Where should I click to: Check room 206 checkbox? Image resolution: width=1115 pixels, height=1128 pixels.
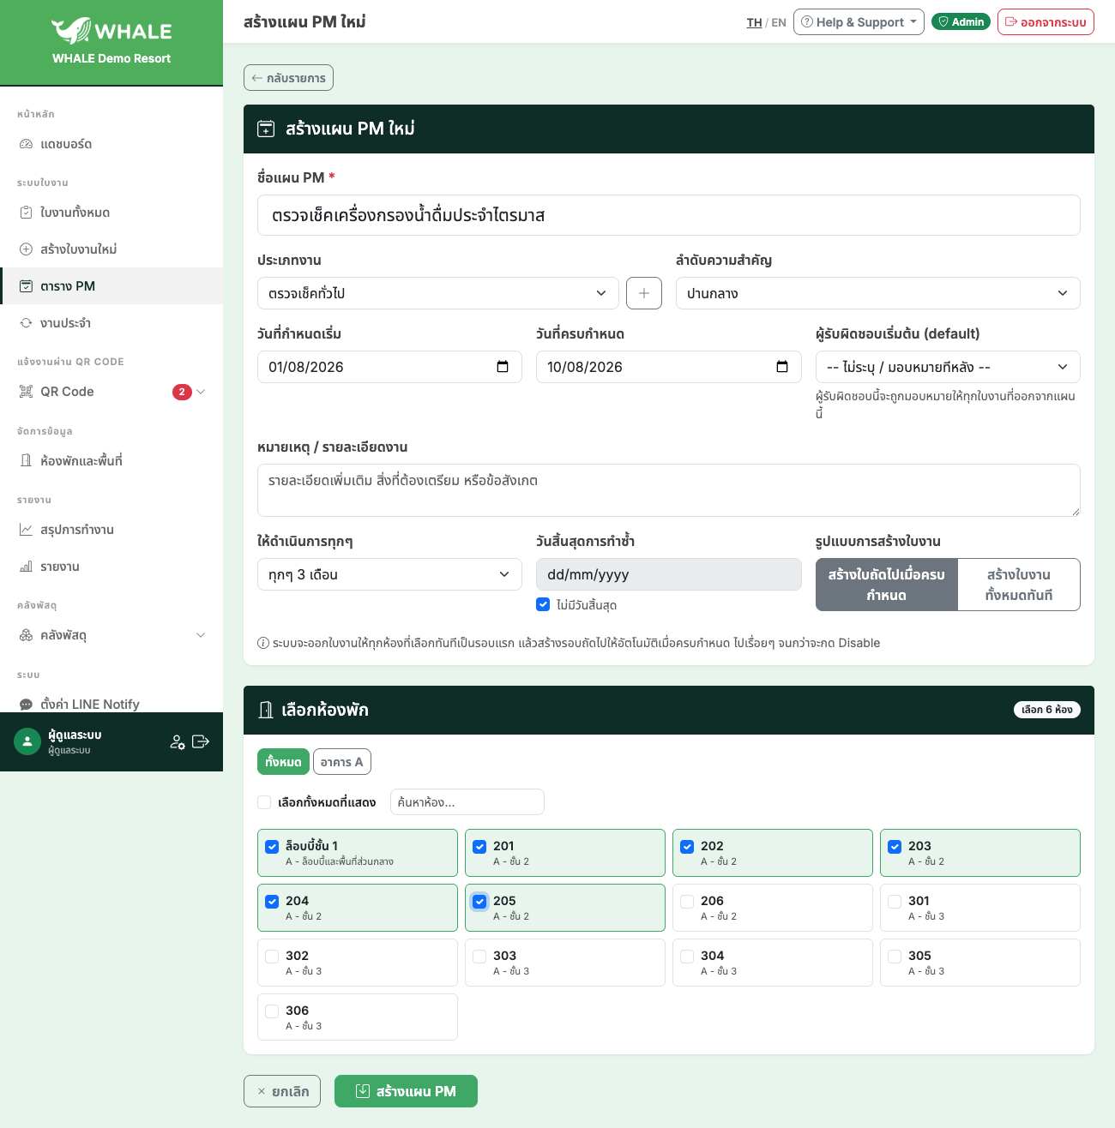pos(687,902)
